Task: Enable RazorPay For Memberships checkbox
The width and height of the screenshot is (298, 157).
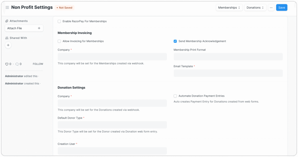Action: click(x=59, y=21)
